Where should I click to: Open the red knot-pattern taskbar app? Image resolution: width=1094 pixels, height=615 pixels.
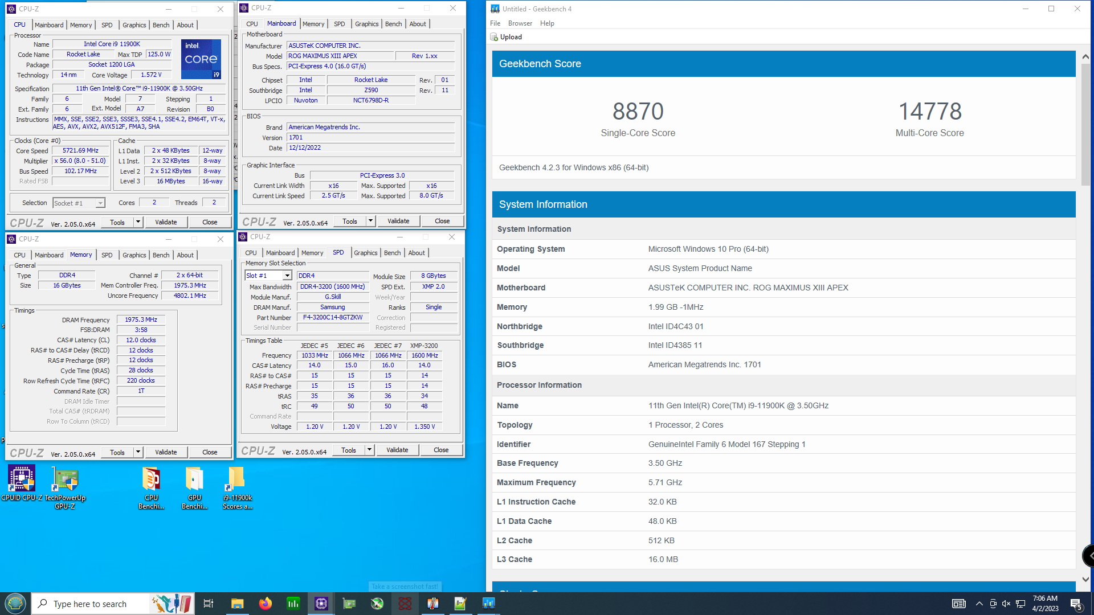pos(405,604)
